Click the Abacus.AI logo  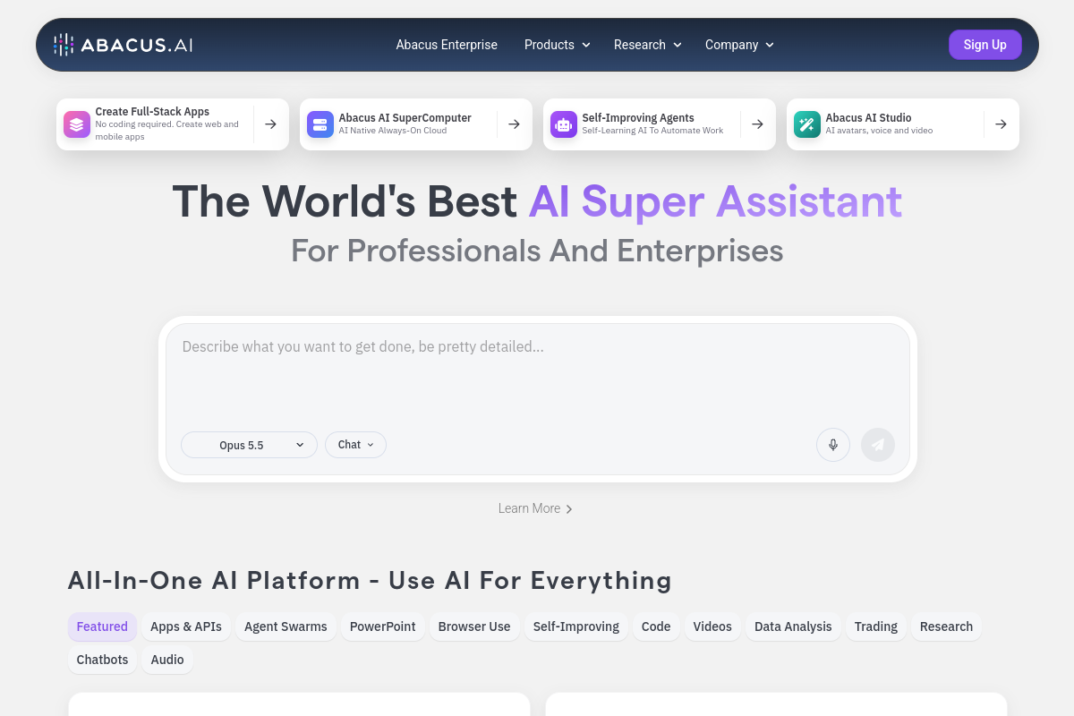pyautogui.click(x=123, y=45)
